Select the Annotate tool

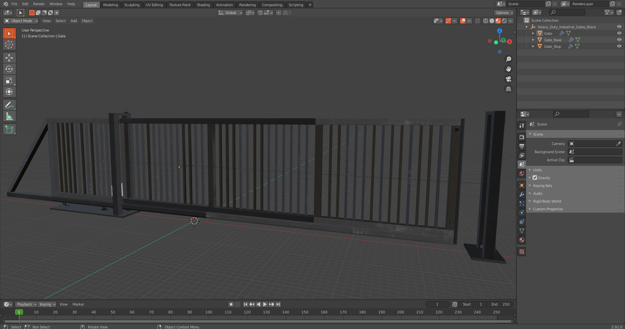[x=9, y=105]
